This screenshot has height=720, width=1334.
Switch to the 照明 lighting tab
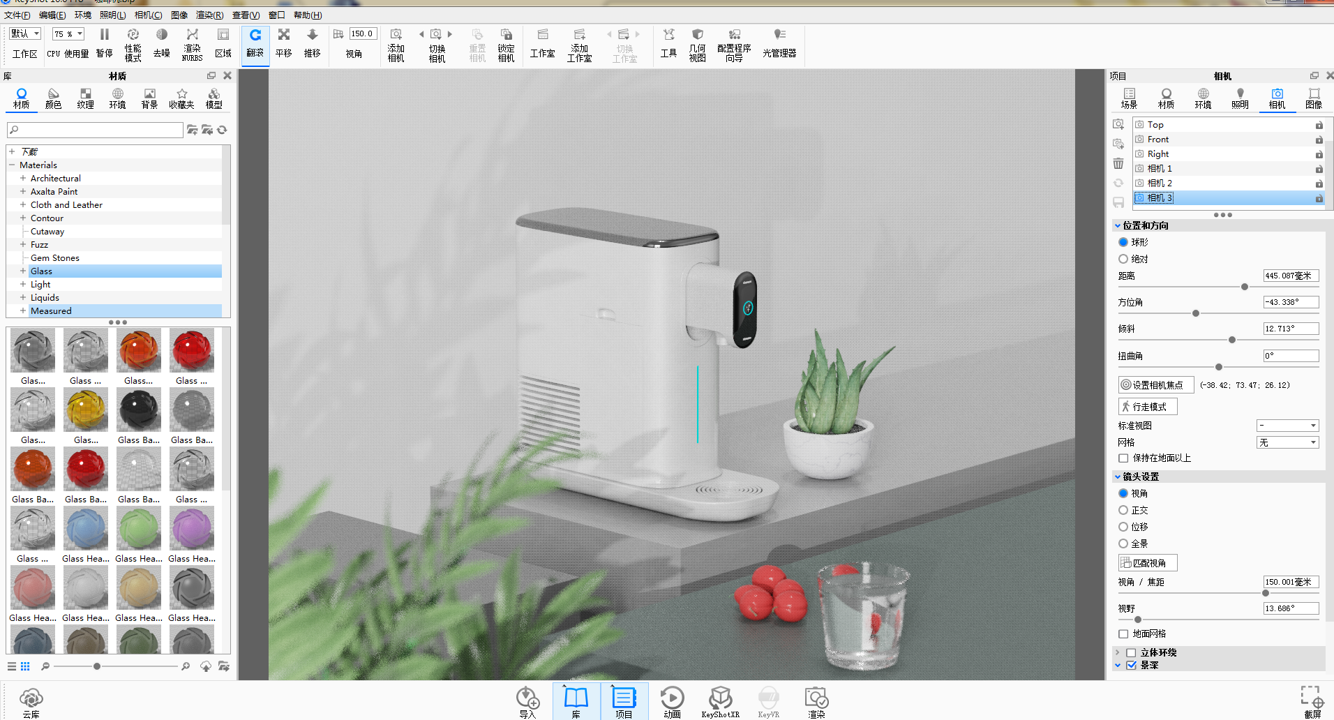1240,98
